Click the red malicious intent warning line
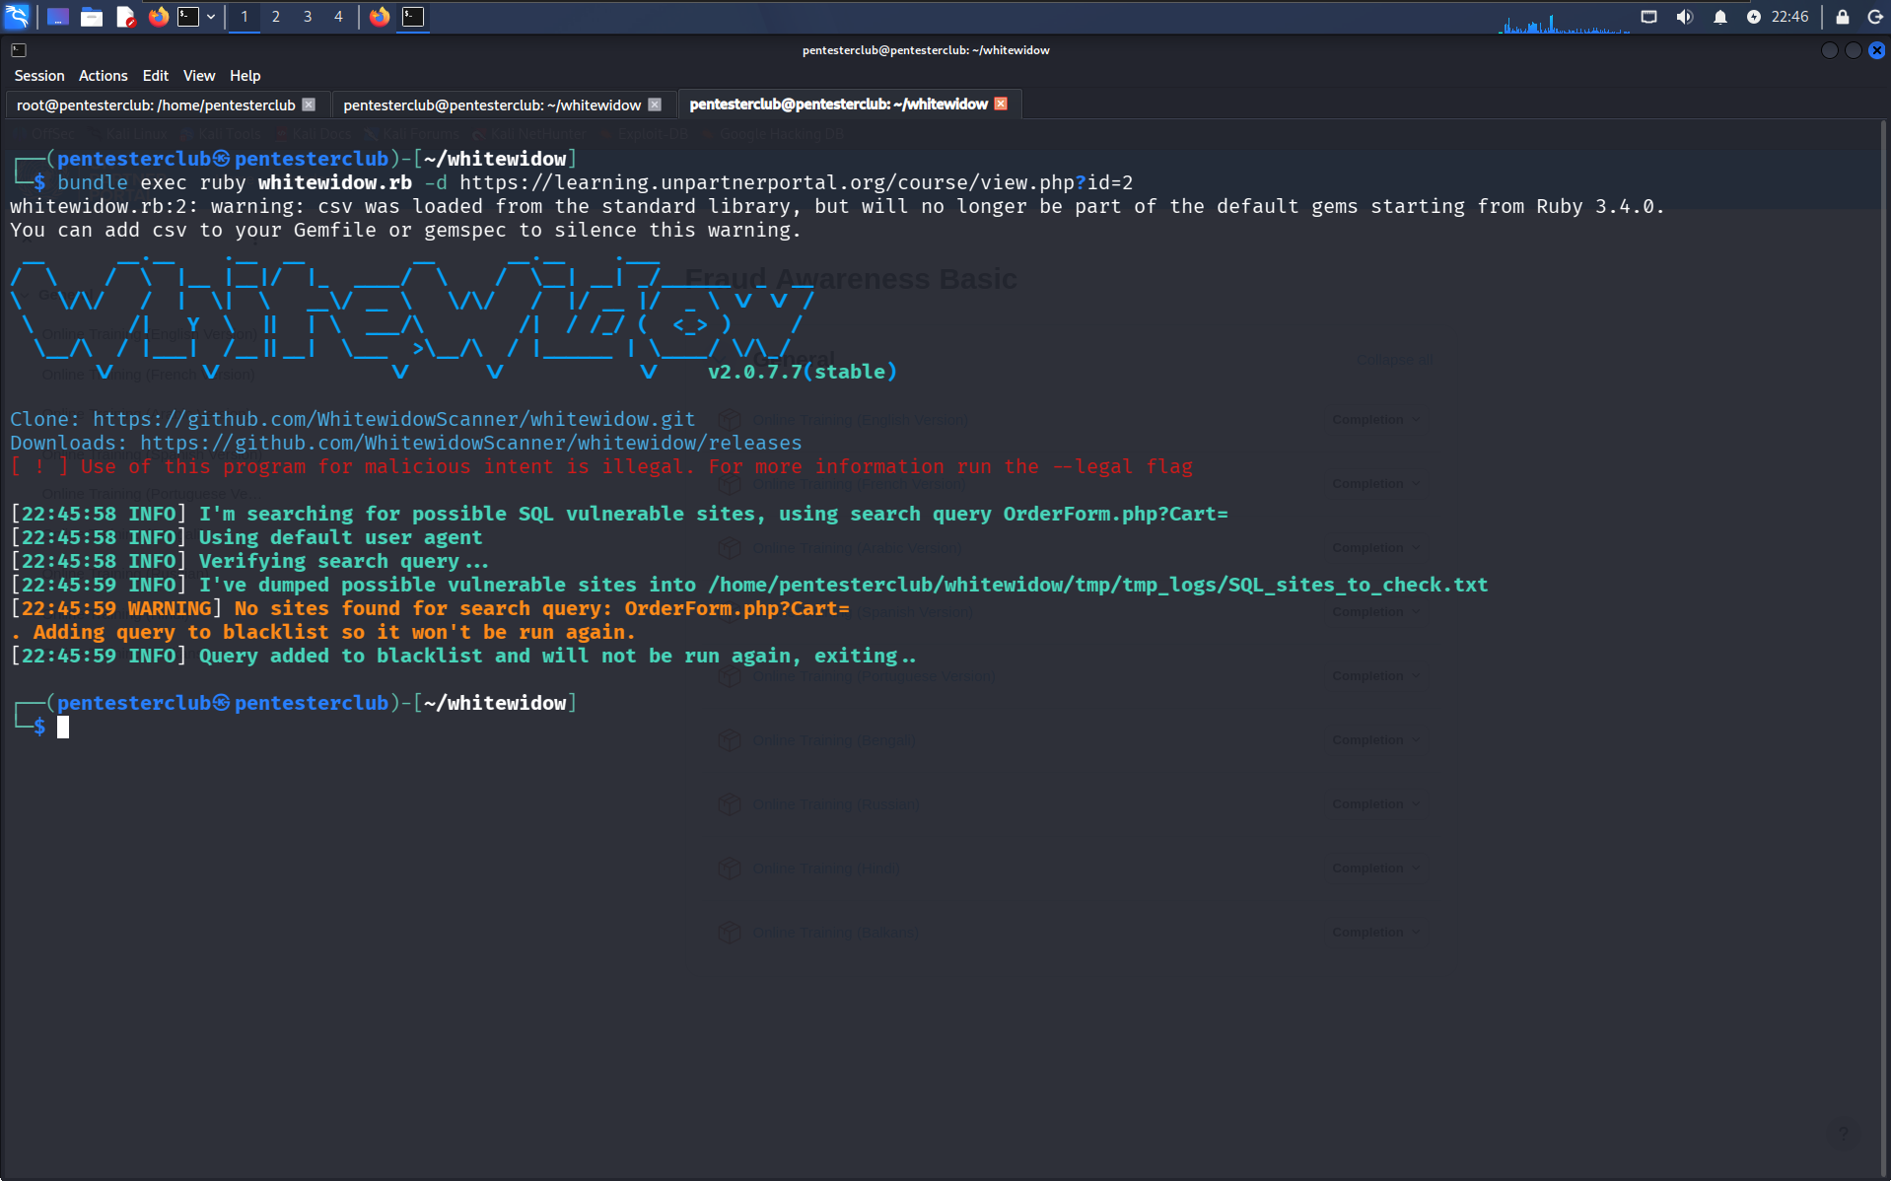 pos(601,466)
